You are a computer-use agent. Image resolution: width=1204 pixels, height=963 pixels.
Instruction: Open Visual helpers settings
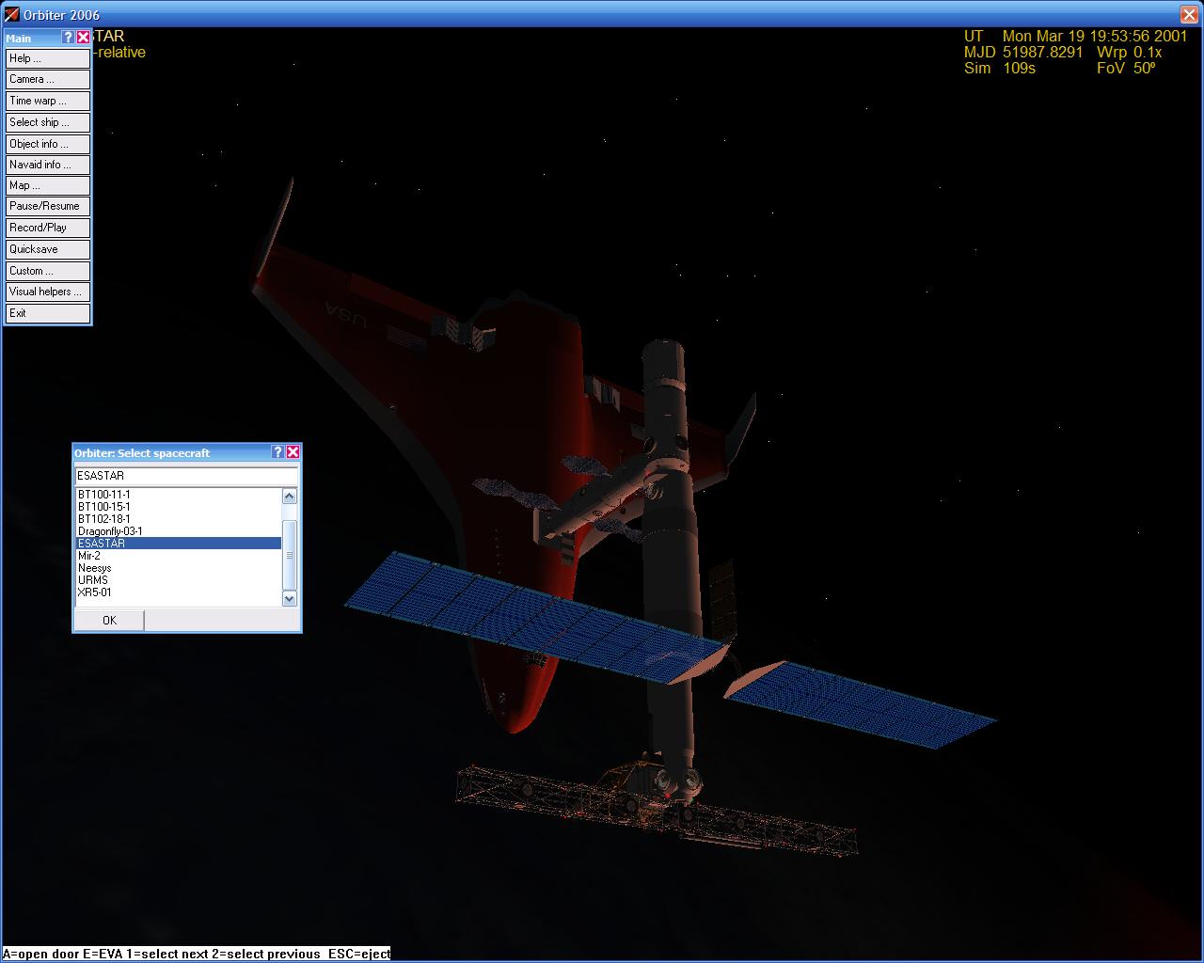(48, 292)
